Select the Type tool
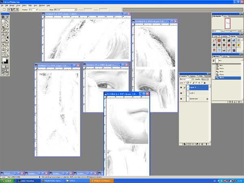This screenshot has width=244, height=183. pyautogui.click(x=7, y=44)
